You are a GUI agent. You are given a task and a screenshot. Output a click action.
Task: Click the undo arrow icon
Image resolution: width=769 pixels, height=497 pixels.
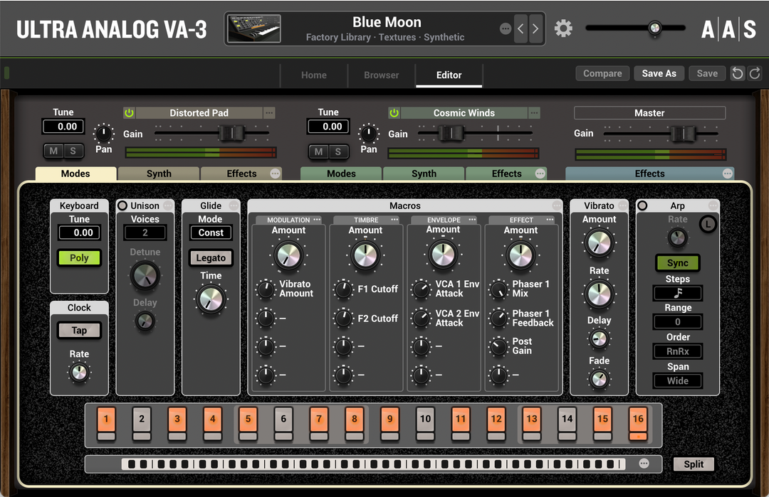click(x=737, y=73)
